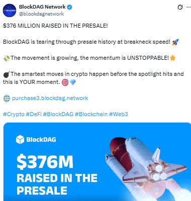Open the @blockdagnetwork handle link
191x201 pixels.
(x=41, y=14)
